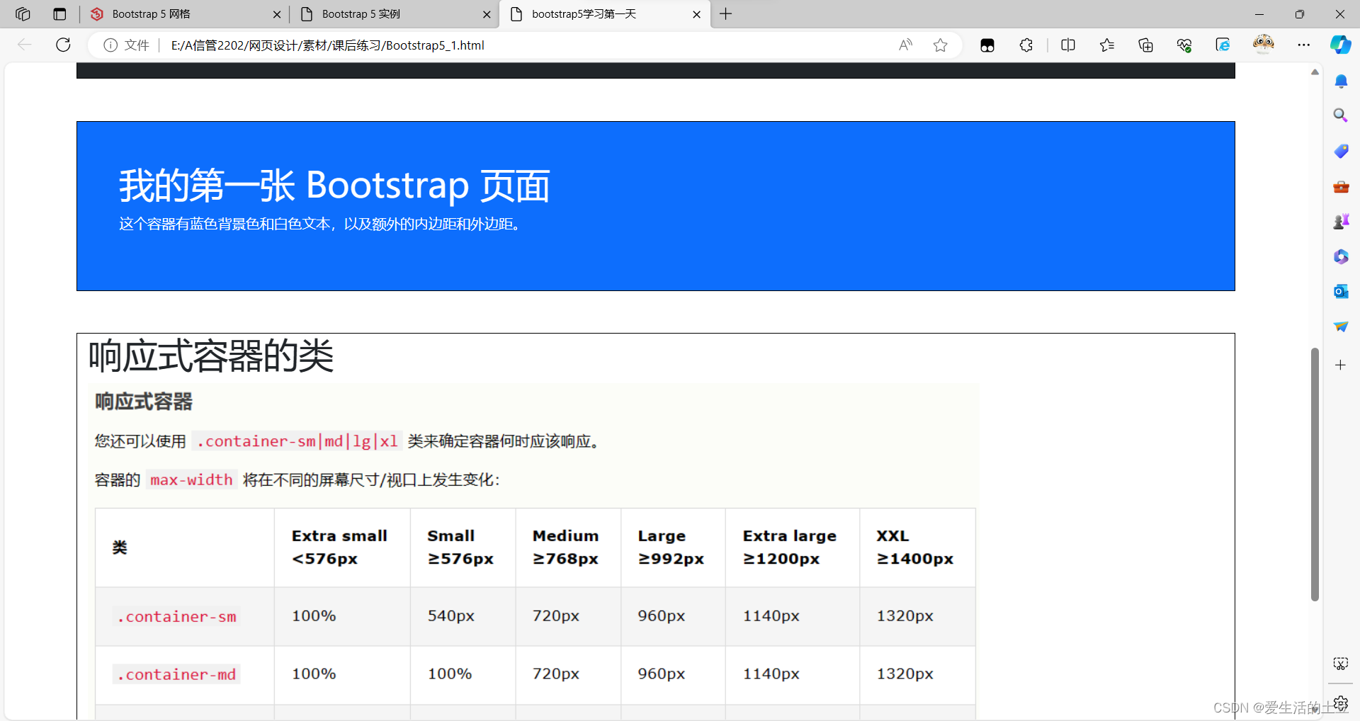Toggle split screen view icon

click(x=1068, y=45)
